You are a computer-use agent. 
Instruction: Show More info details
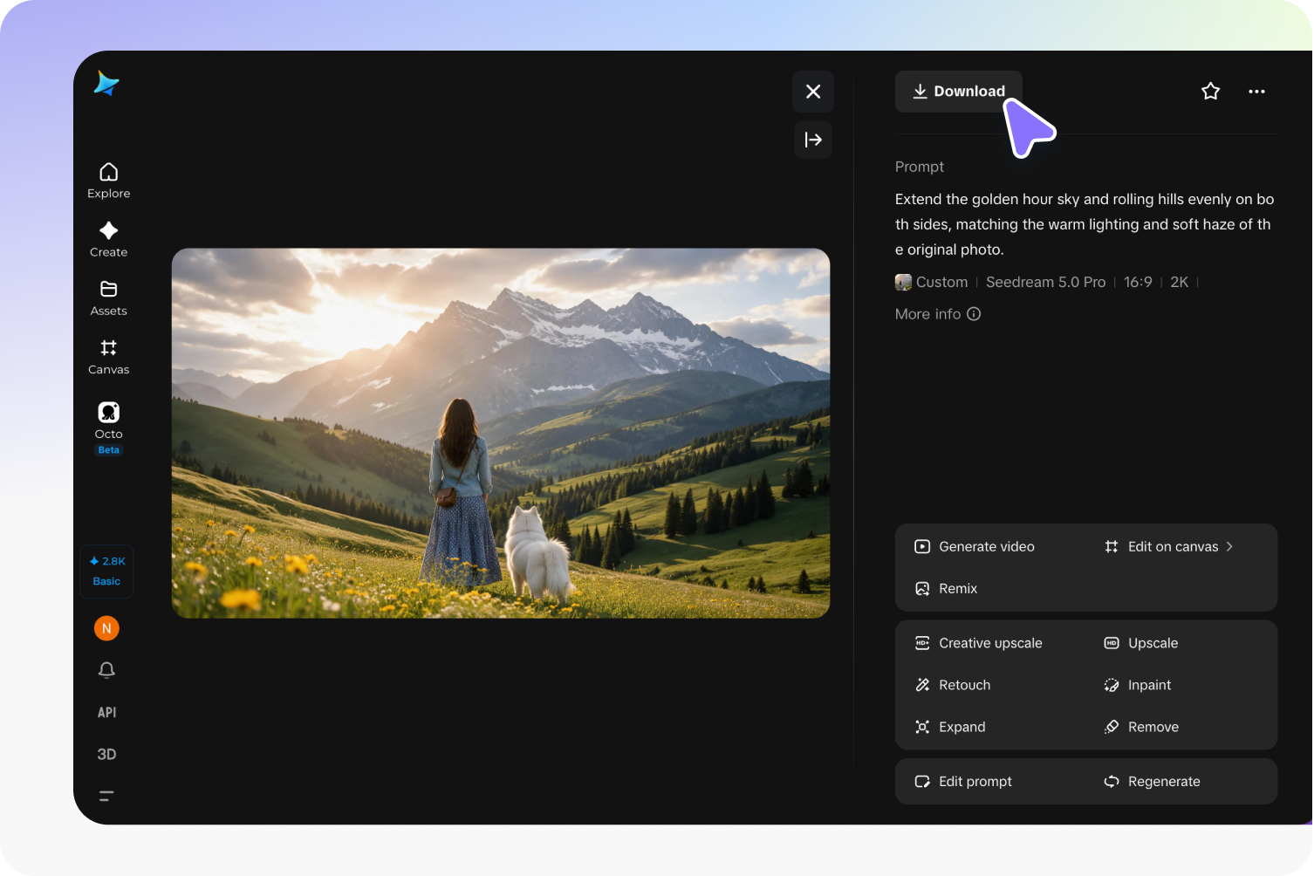938,314
